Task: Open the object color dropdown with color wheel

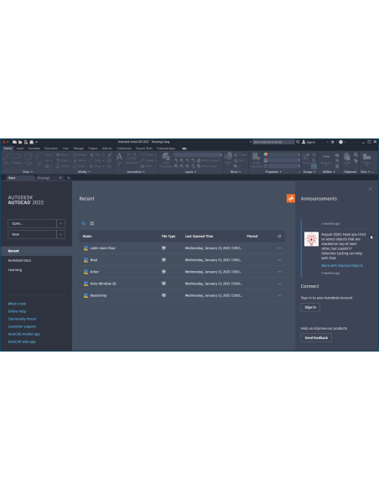Action: point(282,154)
